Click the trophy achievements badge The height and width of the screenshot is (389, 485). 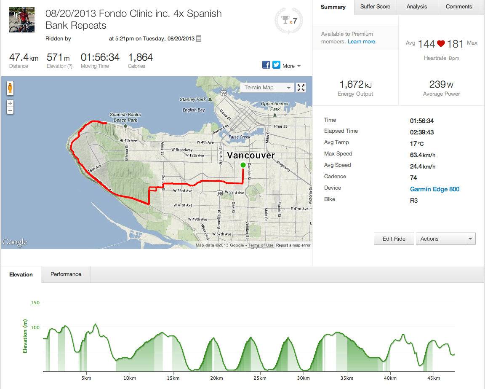[x=288, y=19]
